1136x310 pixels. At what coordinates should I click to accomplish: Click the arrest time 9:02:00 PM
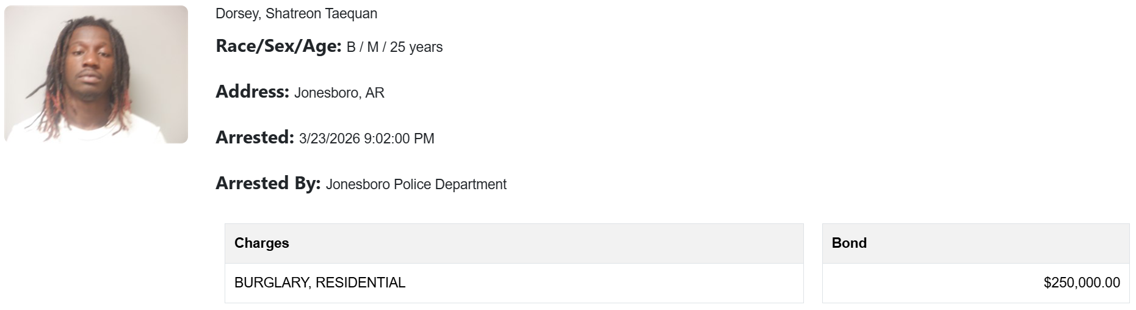click(399, 139)
